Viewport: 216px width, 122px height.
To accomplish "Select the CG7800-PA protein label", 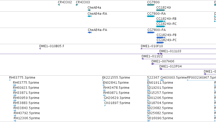I will pyautogui.click(x=157, y=30).
